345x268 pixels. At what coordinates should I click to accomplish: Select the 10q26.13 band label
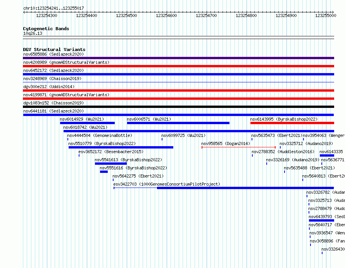[x=33, y=33]
